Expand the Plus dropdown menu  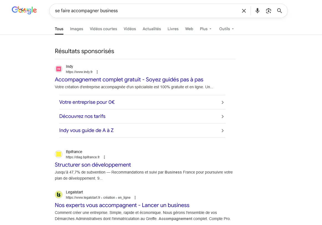coord(205,29)
